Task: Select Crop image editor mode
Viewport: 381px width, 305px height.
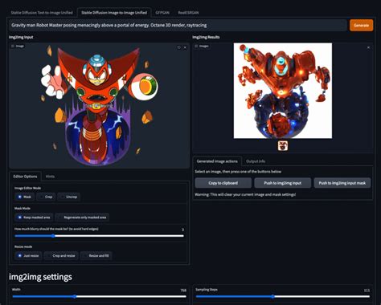Action: 46,197
